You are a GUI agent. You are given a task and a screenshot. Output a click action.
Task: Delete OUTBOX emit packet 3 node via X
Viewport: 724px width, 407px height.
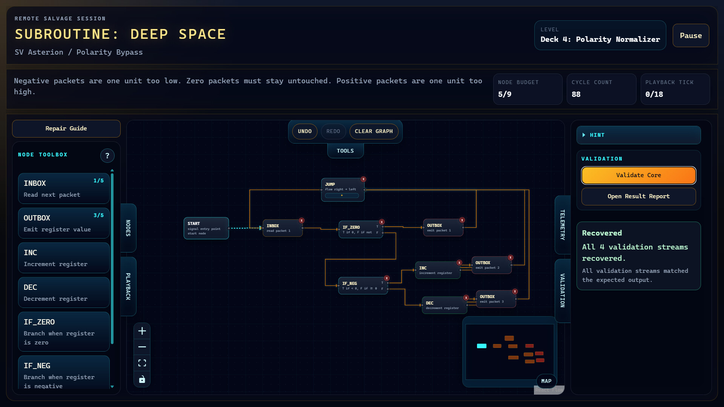coord(515,292)
